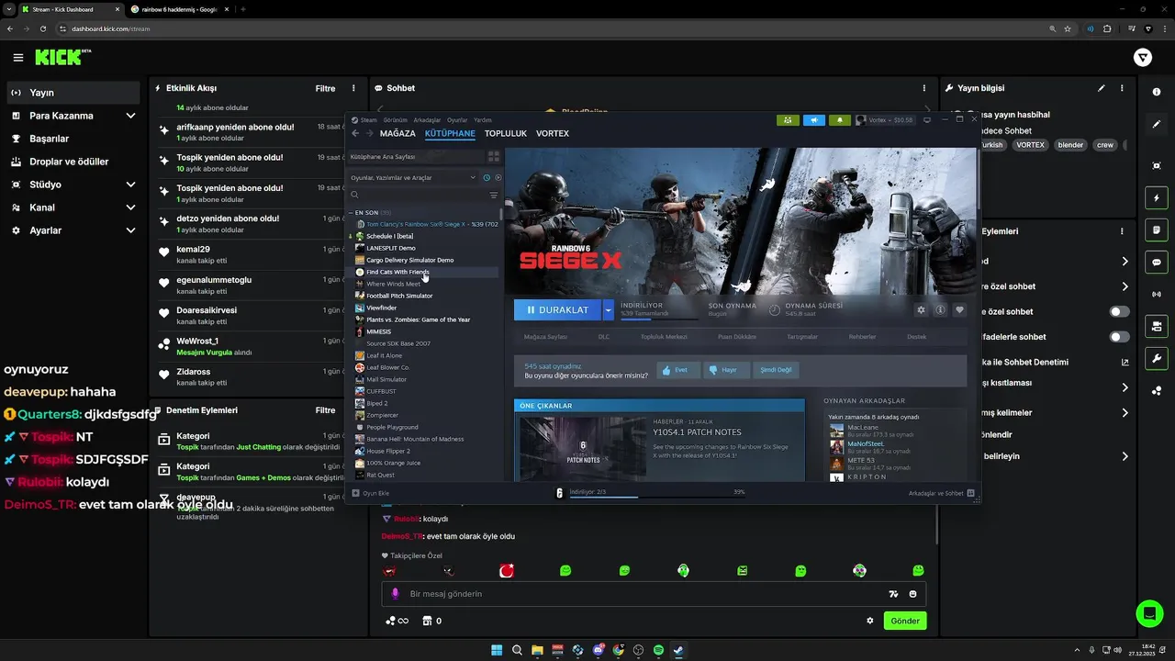Screen dimensions: 1175x661
Task: Open the emoji picker in message box
Action: (x=912, y=594)
